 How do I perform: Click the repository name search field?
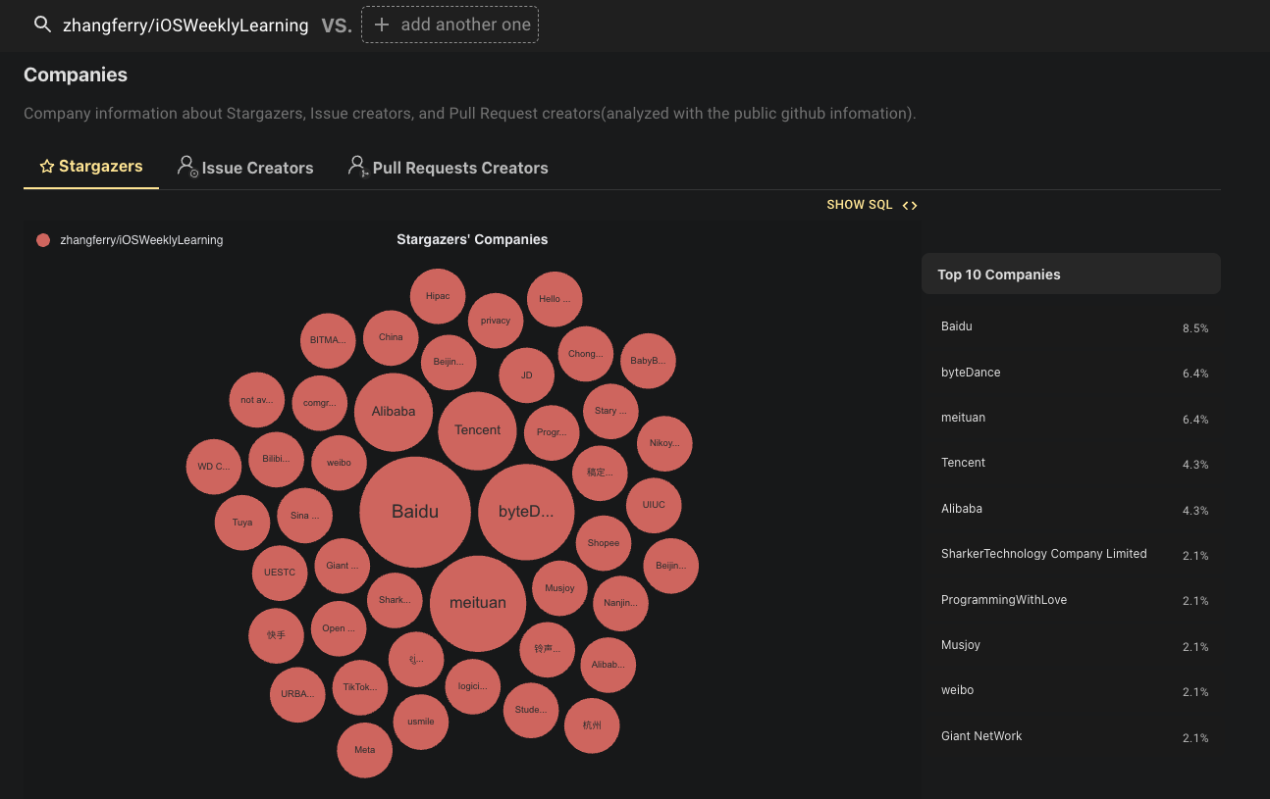point(185,25)
